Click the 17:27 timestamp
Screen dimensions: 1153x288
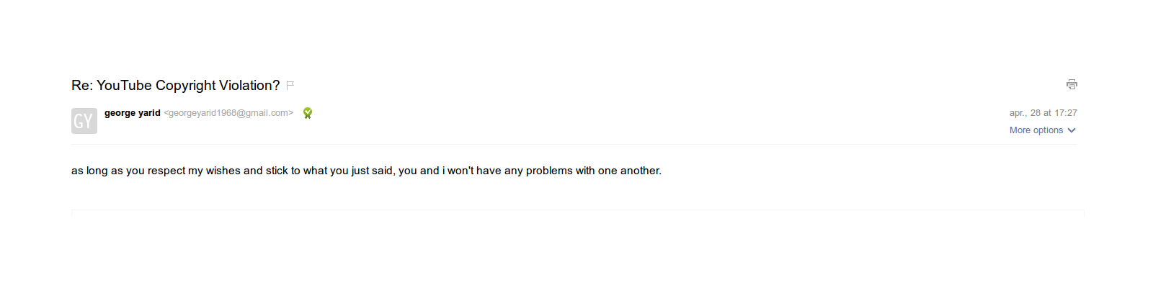(x=1066, y=113)
